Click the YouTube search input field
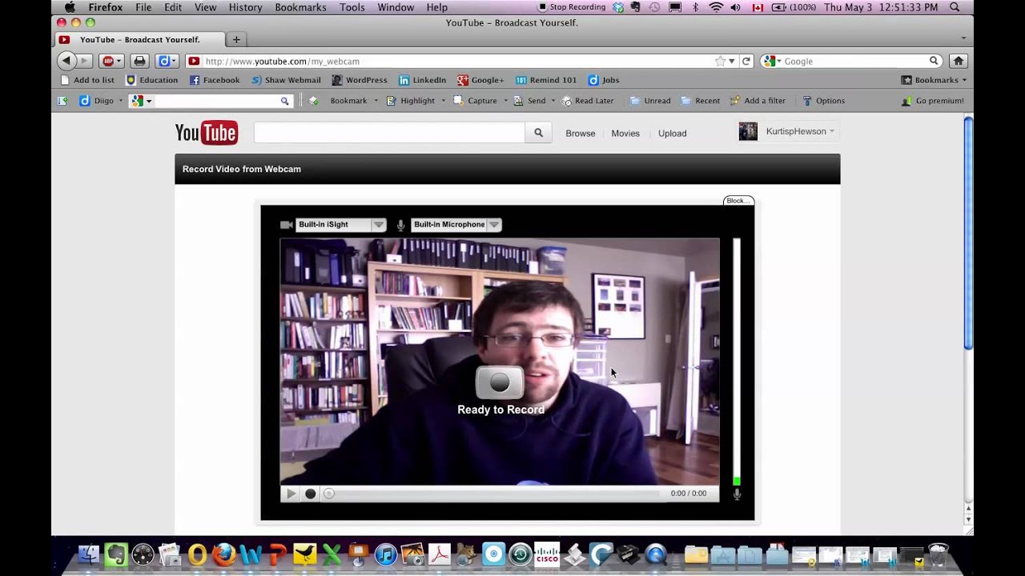 [x=389, y=133]
